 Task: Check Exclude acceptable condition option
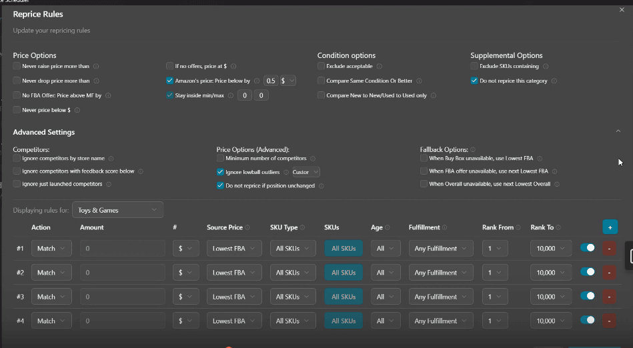[322, 67]
